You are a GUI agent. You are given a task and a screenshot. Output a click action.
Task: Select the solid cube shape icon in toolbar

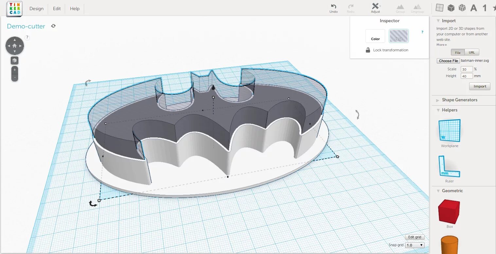coord(451,8)
